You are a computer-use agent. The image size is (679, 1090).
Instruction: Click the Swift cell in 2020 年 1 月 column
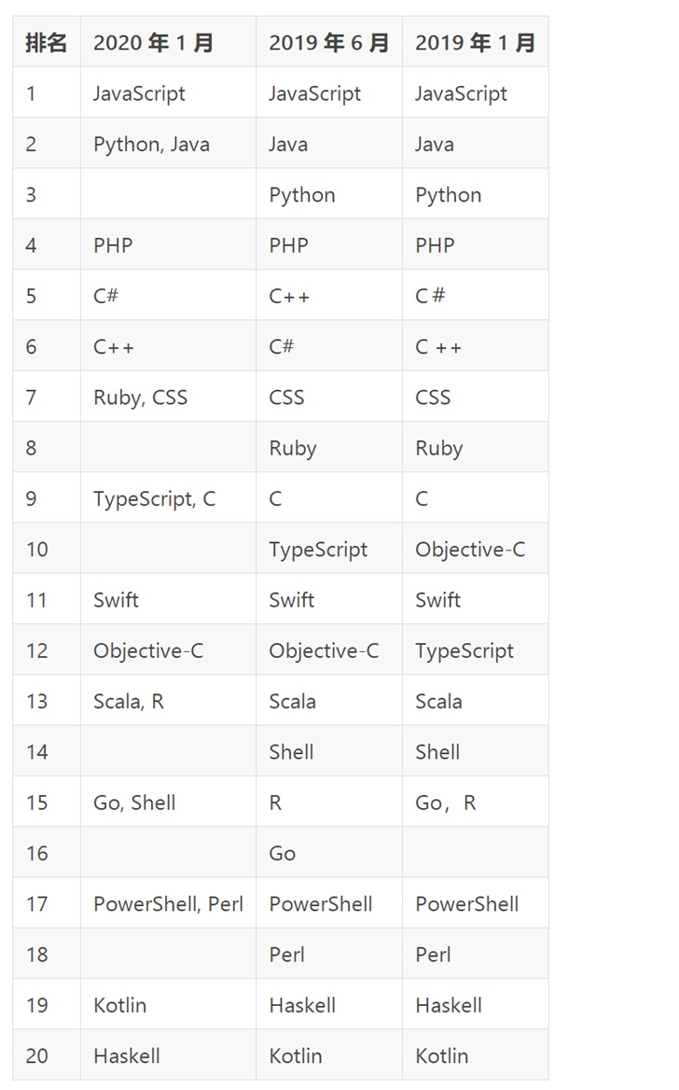click(x=168, y=599)
